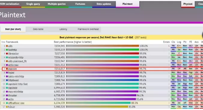Click the Best performance column header
This screenshot has height=110, width=203.
[x=73, y=42]
